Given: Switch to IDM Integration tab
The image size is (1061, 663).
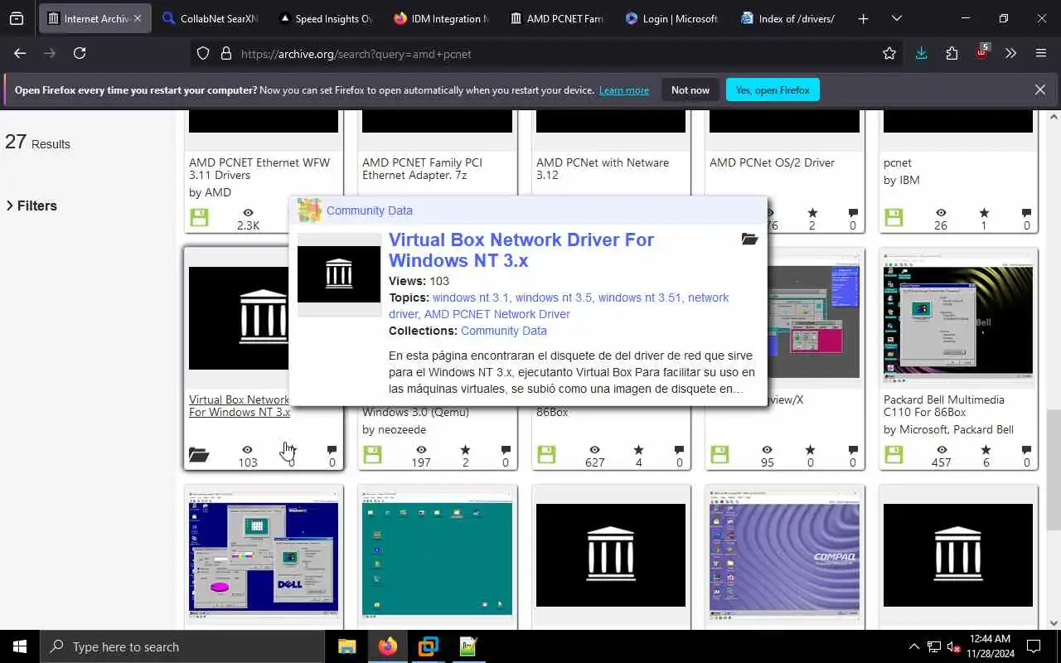Looking at the screenshot, I should pyautogui.click(x=441, y=18).
